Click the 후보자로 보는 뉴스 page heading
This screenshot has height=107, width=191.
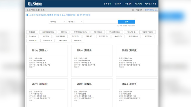click(x=36, y=10)
